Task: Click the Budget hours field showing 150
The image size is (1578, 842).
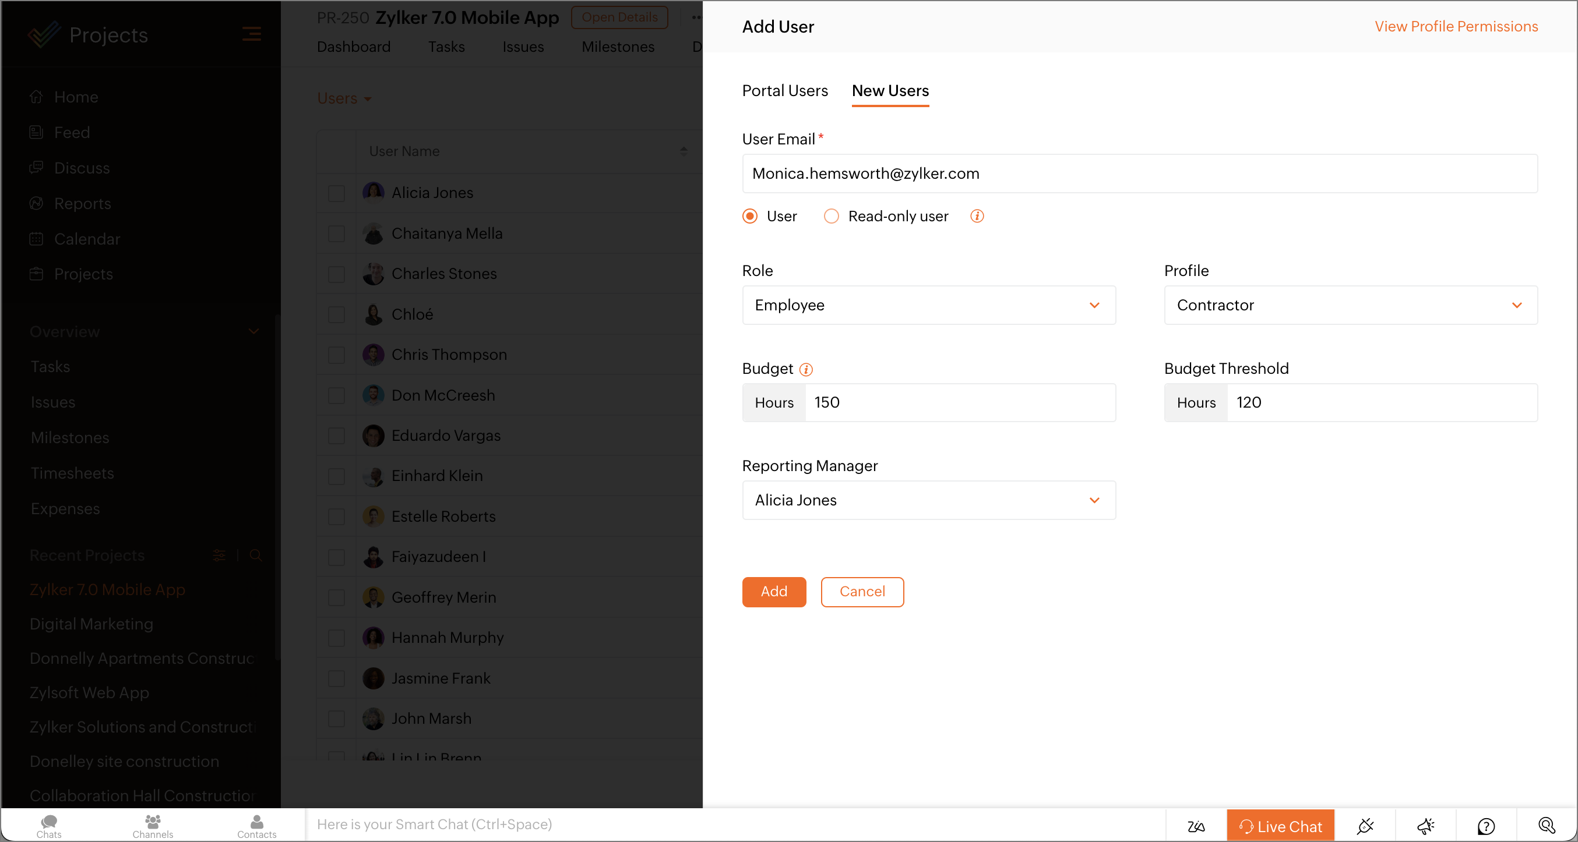Action: tap(960, 402)
